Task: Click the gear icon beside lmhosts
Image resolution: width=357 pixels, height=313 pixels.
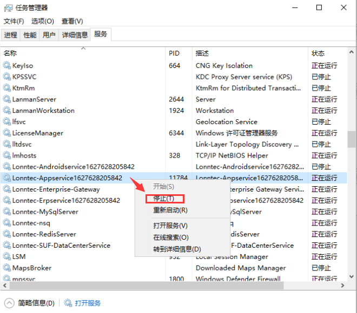Action: 7,155
